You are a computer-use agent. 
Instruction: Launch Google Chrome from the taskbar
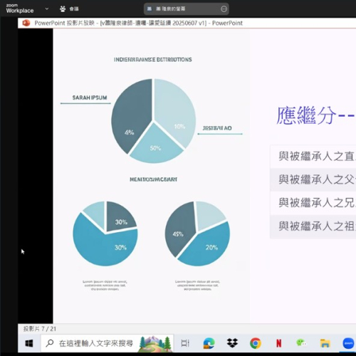click(x=256, y=343)
